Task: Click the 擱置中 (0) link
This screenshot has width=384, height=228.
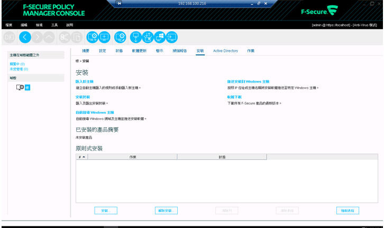Action: [17, 64]
